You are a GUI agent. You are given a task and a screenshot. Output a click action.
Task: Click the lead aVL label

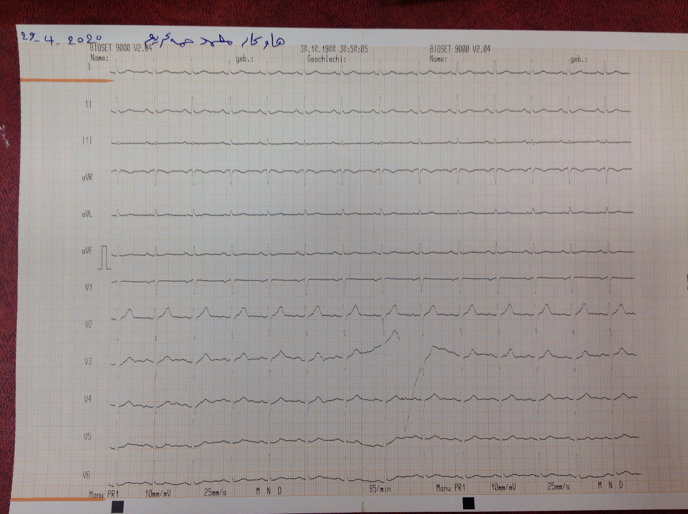87,214
